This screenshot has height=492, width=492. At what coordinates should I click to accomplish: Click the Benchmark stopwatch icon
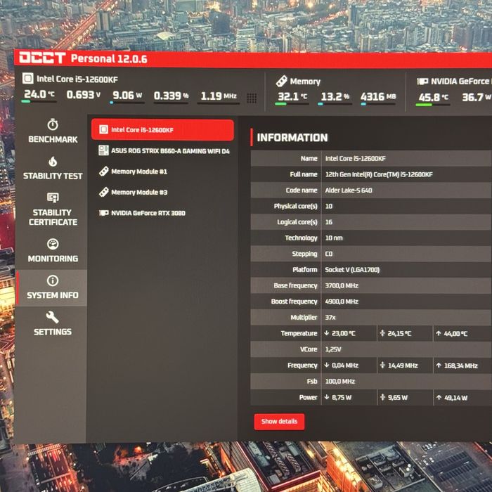click(53, 124)
